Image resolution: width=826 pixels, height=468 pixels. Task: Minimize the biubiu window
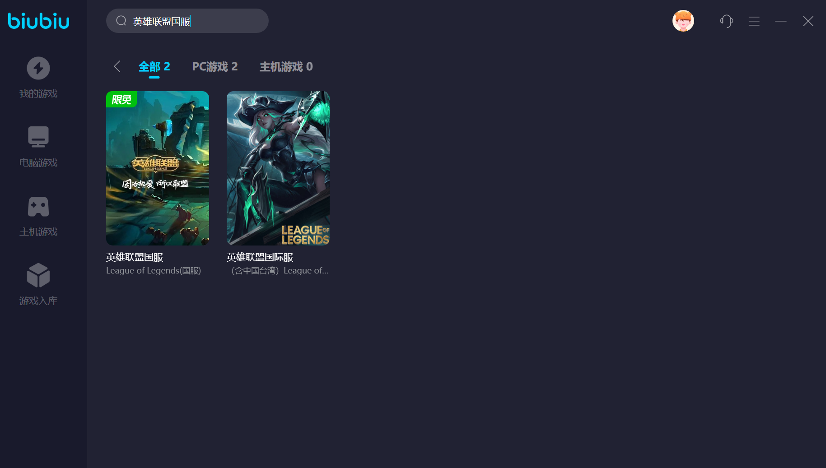point(780,21)
